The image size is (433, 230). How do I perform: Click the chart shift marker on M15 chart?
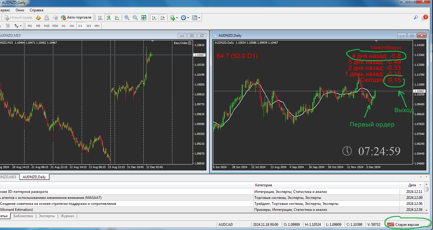pyautogui.click(x=153, y=41)
